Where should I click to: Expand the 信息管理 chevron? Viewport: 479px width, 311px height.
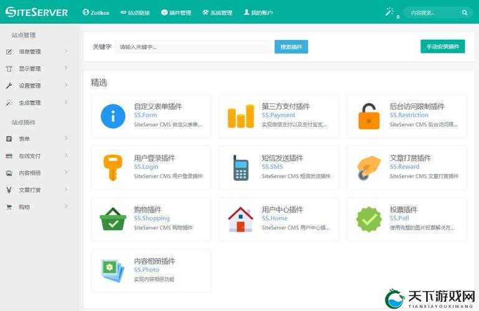[x=66, y=51]
